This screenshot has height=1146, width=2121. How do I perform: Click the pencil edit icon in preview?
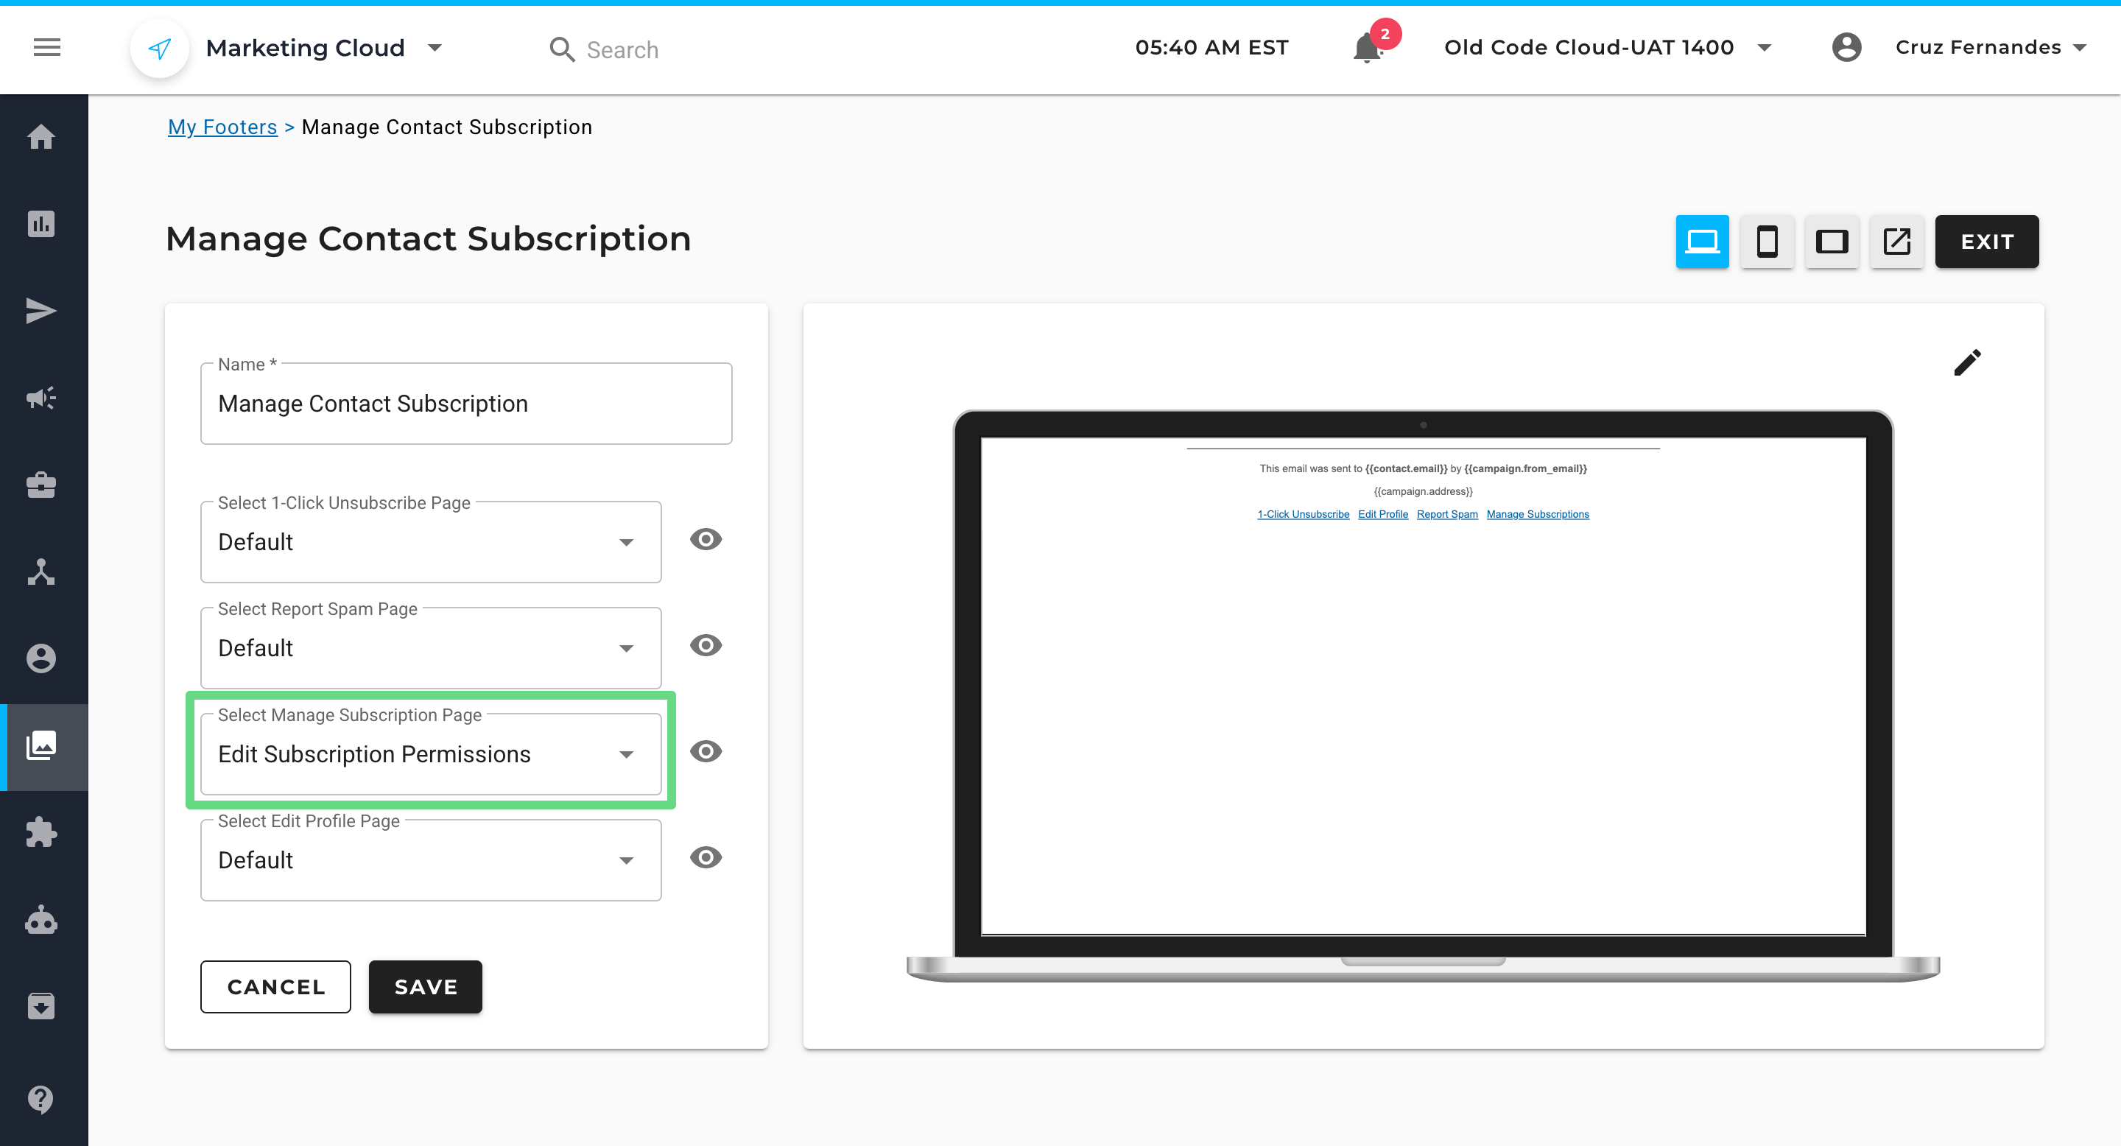pos(1966,362)
